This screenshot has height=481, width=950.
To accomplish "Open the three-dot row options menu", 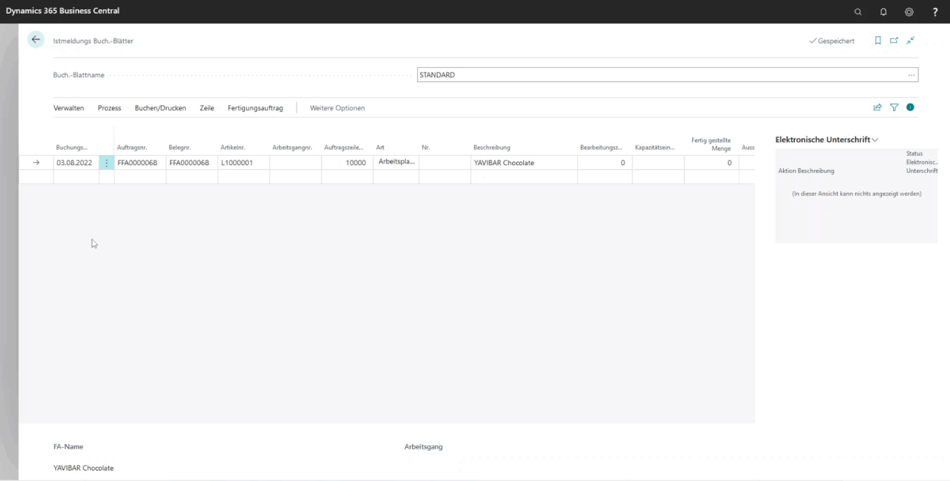I will pyautogui.click(x=106, y=162).
